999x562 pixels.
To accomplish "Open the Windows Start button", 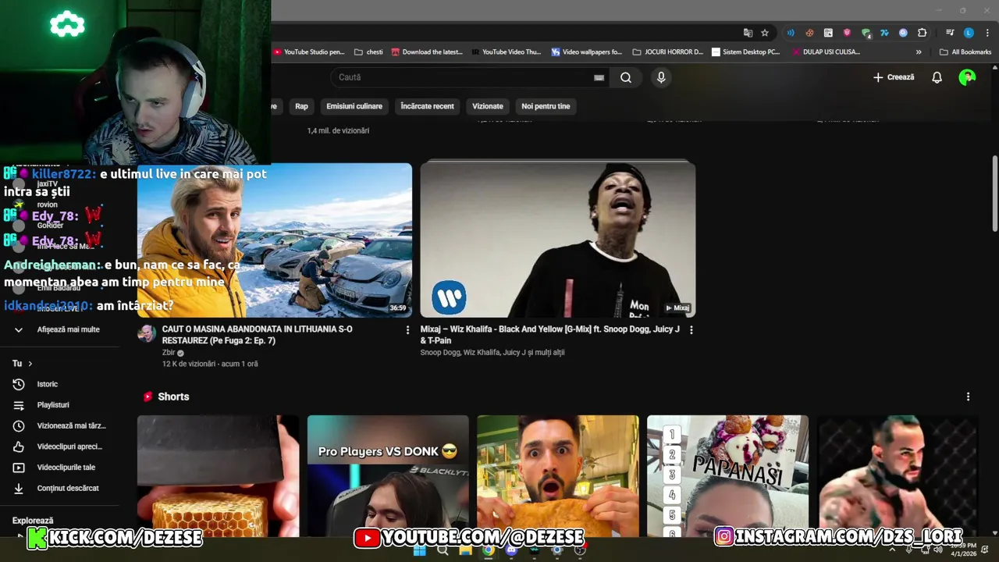I will pyautogui.click(x=419, y=550).
